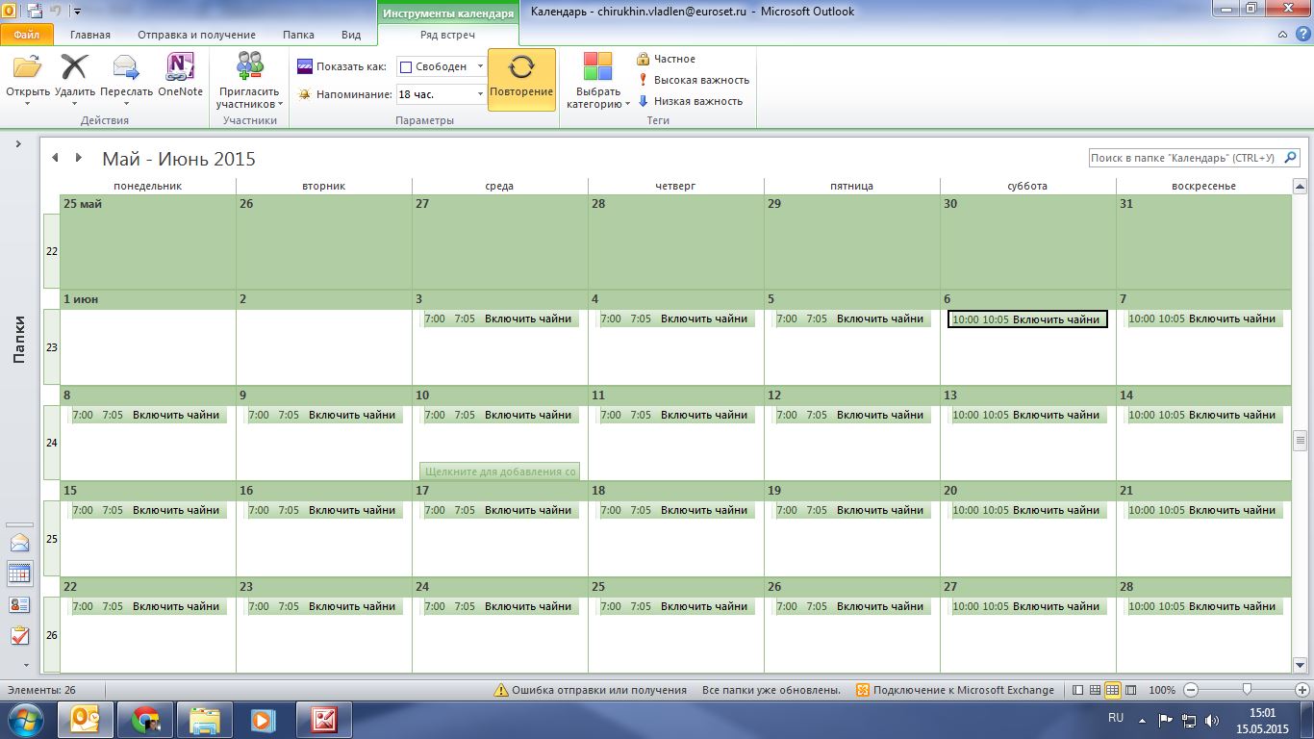
Task: Select the 10:00 Включить чайни event on June 6
Action: pos(1027,319)
